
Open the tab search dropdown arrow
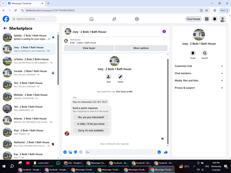point(3,3)
